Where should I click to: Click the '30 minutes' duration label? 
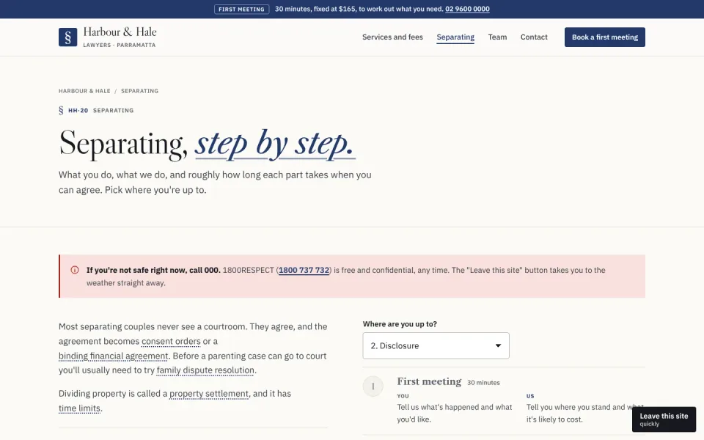tap(483, 383)
